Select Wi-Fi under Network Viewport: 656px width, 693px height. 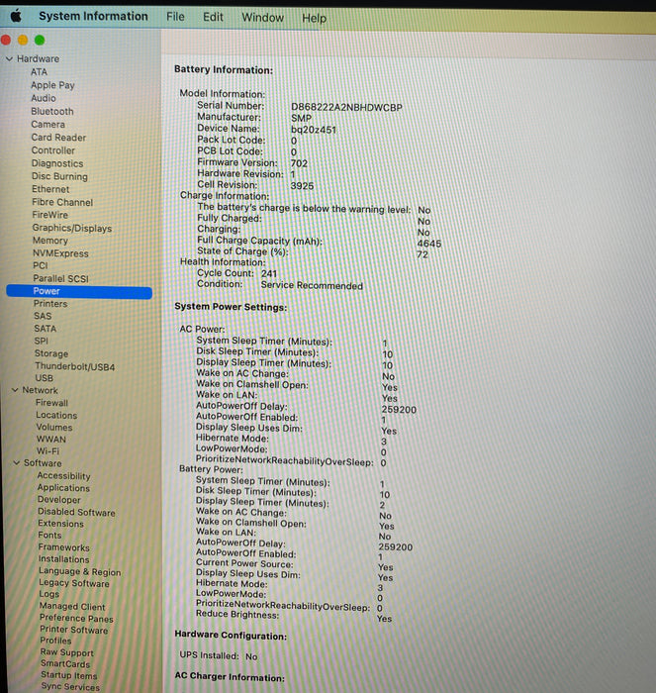point(47,450)
